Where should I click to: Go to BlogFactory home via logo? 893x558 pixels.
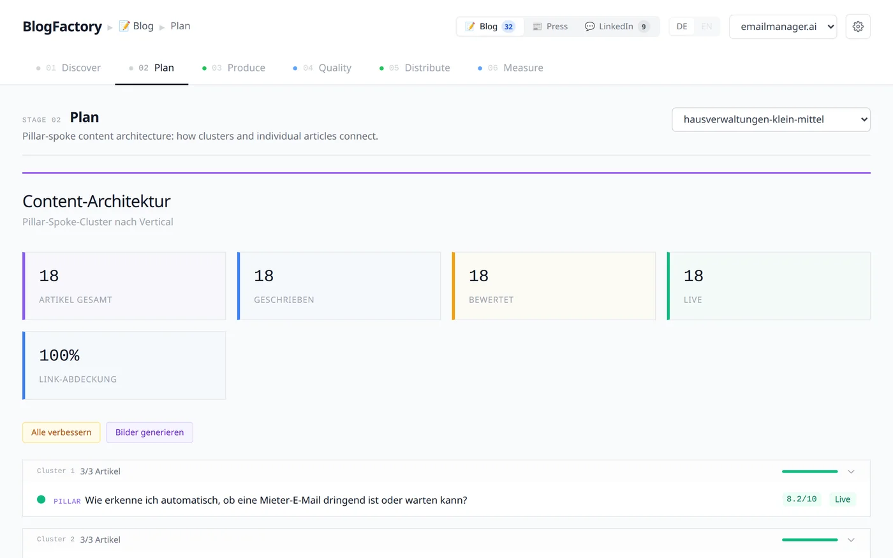click(x=62, y=27)
